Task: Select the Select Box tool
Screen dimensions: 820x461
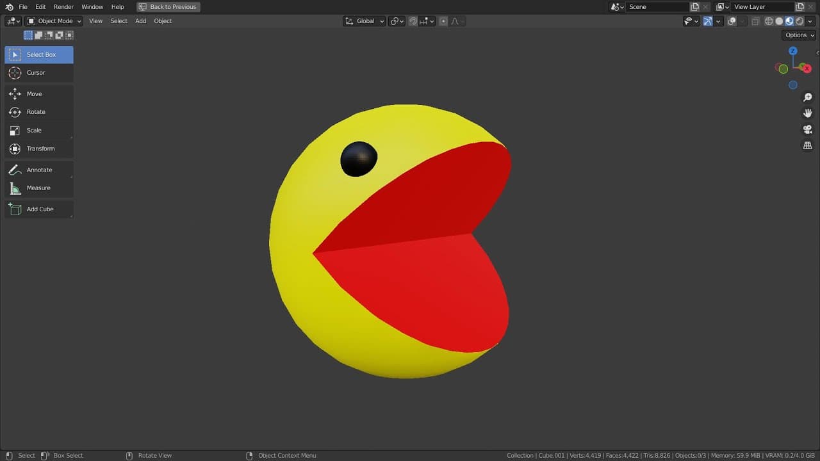Action: pyautogui.click(x=39, y=54)
